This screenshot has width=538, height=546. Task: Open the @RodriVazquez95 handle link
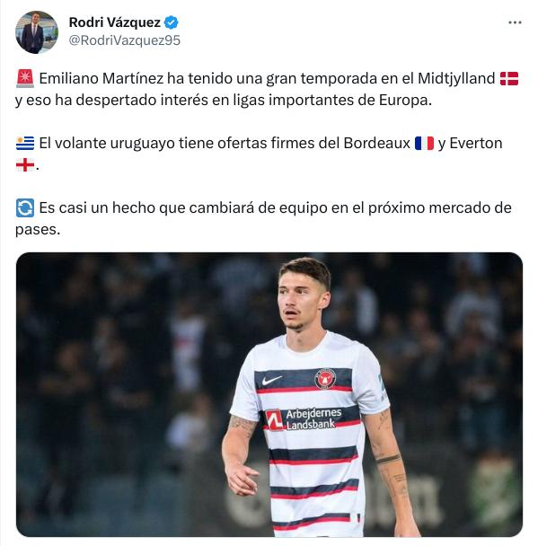(x=124, y=40)
